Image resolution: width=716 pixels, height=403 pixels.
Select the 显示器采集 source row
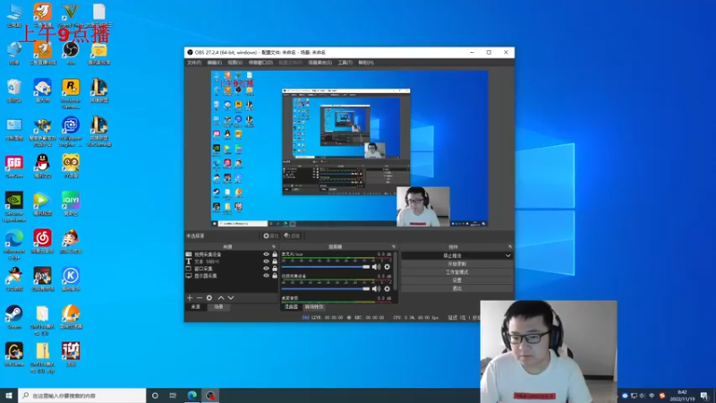(231, 276)
